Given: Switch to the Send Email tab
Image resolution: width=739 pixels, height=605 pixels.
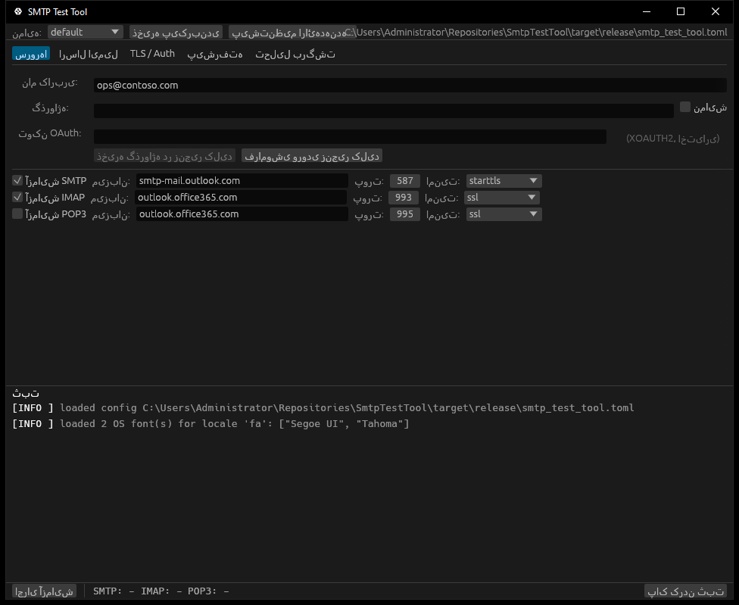Looking at the screenshot, I should tap(88, 54).
